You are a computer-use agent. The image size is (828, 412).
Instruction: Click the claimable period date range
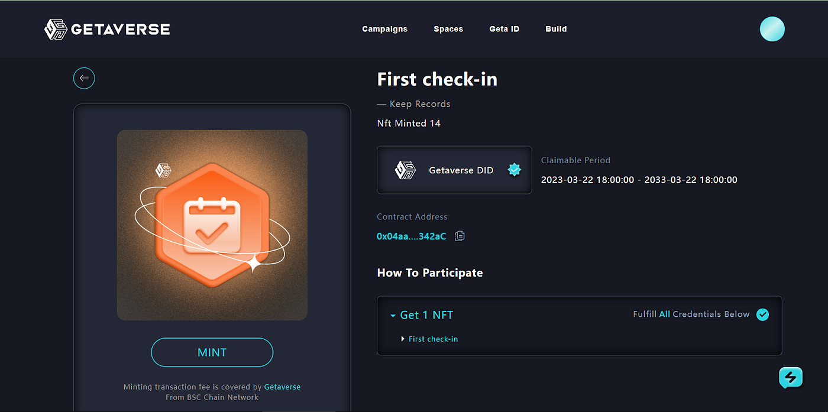pyautogui.click(x=639, y=180)
